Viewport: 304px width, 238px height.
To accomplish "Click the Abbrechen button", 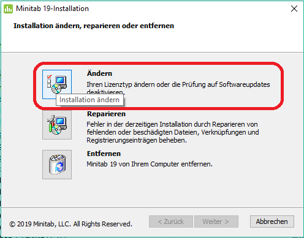I will coord(272,221).
